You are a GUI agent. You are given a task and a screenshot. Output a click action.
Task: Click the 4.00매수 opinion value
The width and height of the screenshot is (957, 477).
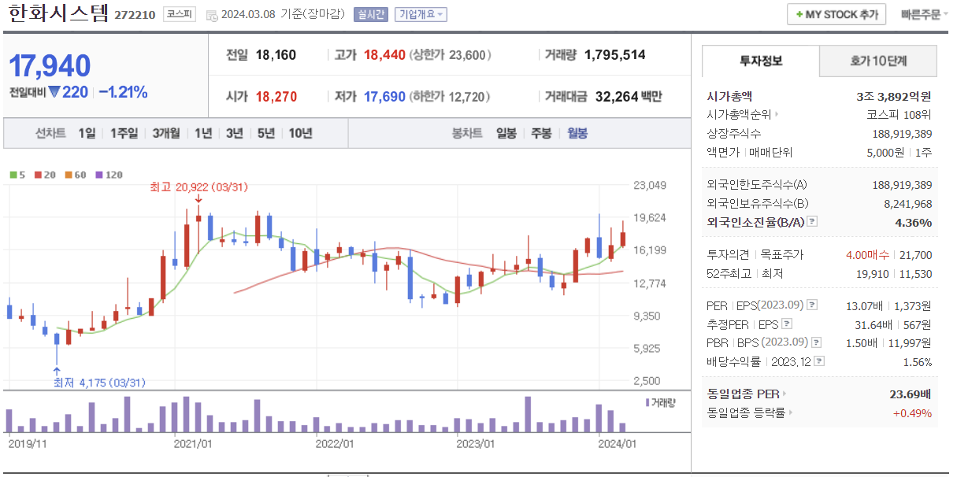(867, 255)
